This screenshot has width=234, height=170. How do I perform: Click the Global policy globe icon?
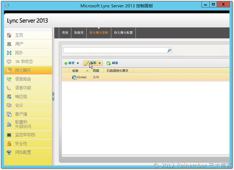tap(74, 77)
